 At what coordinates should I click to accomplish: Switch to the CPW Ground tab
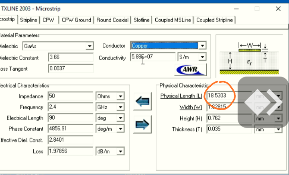76,20
